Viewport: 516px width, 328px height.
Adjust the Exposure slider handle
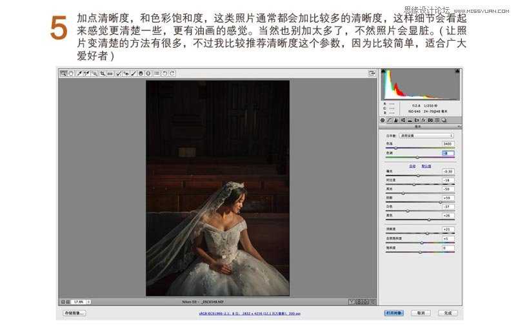coord(418,176)
